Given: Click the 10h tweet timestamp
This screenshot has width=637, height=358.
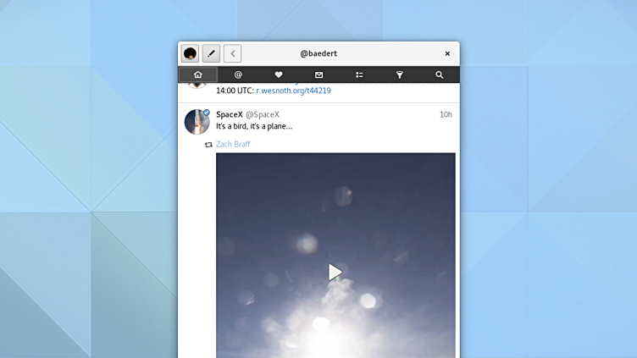Looking at the screenshot, I should 446,114.
